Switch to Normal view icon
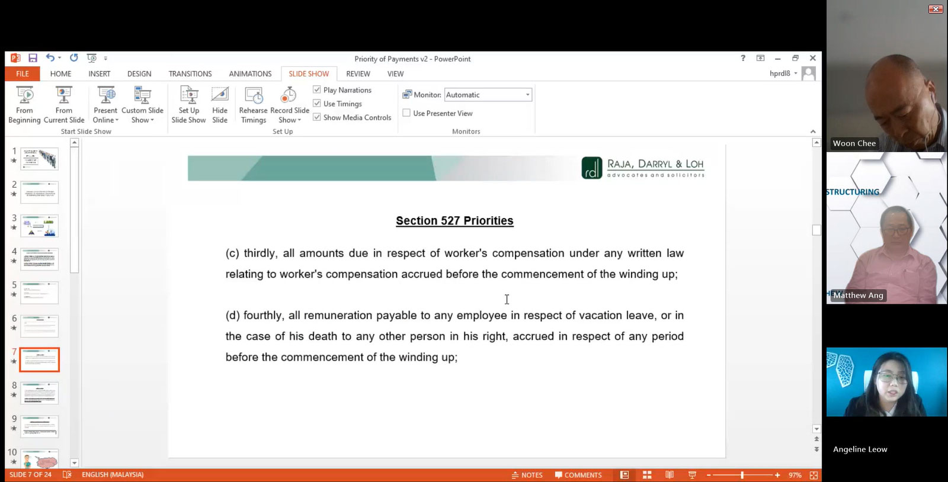This screenshot has height=482, width=948. pyautogui.click(x=624, y=475)
